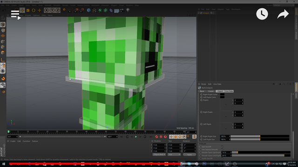Click Render Active View clapperboard icon

(70, 10)
